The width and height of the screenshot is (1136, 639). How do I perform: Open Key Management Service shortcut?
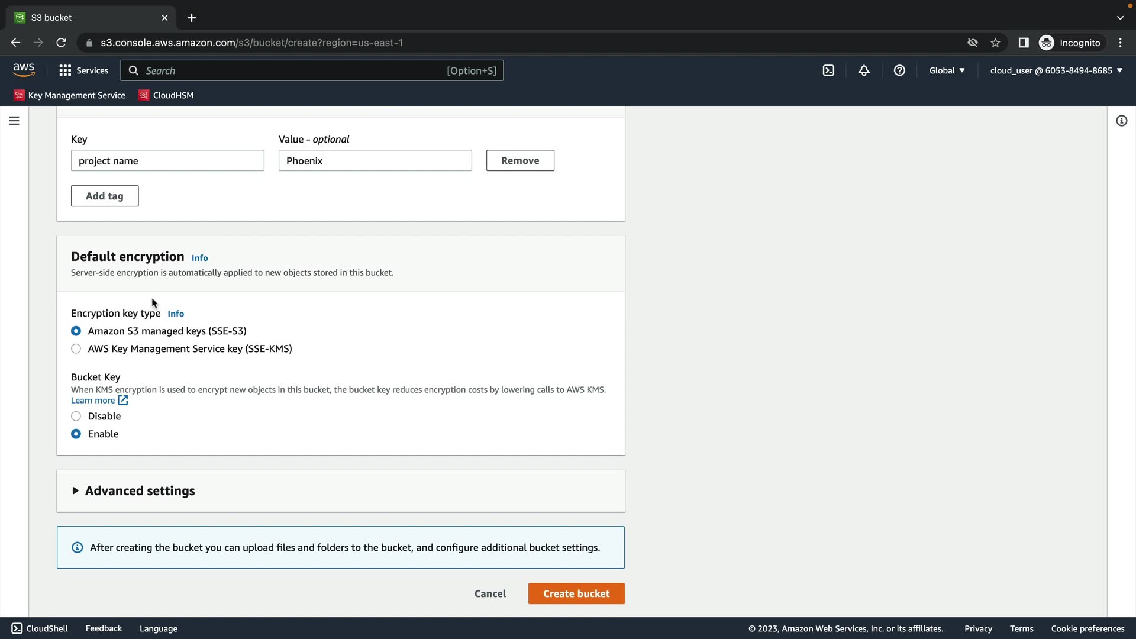click(x=70, y=95)
